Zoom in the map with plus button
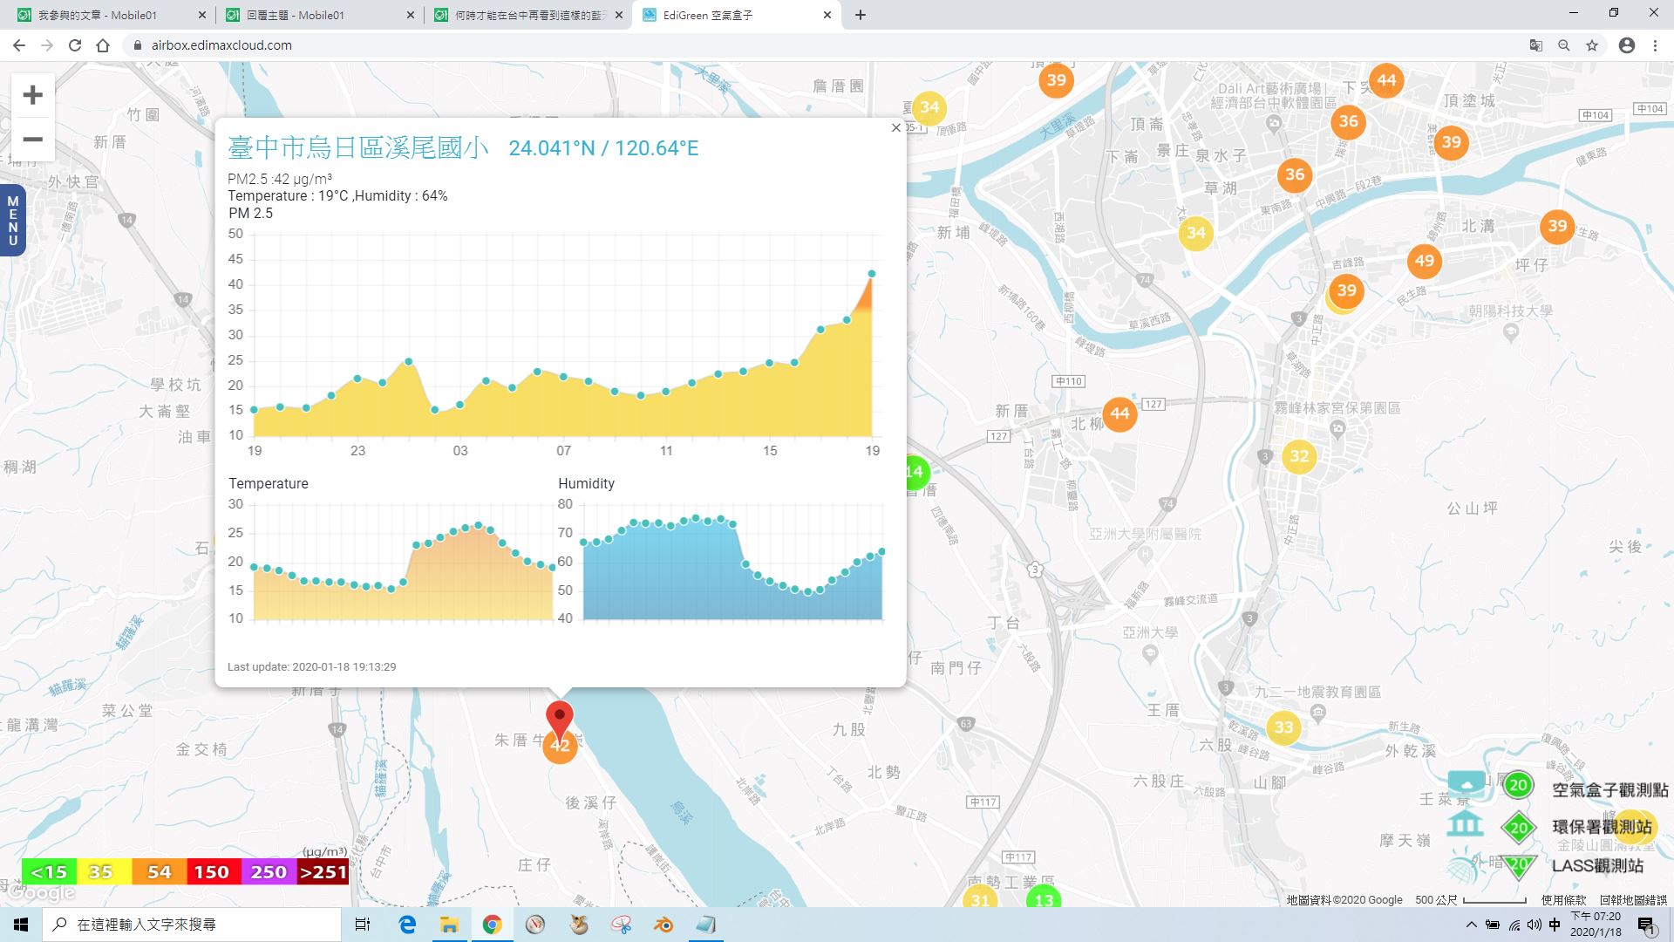Viewport: 1674px width, 942px height. pos(32,95)
